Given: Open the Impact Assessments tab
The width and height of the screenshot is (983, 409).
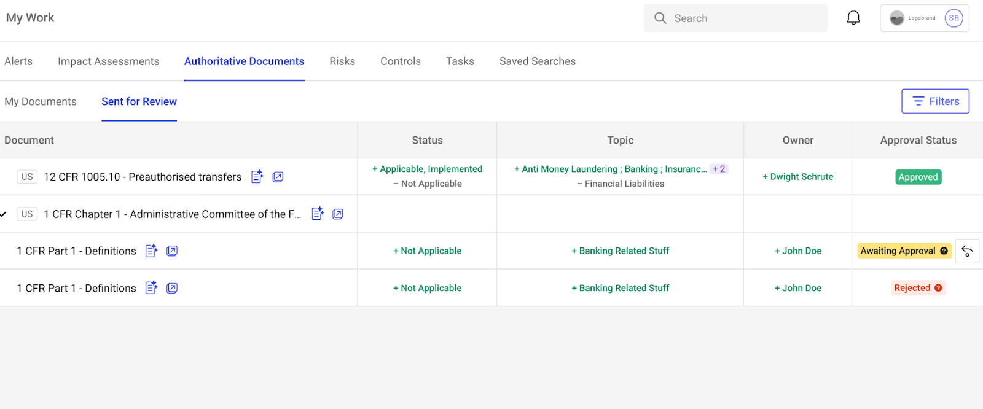Looking at the screenshot, I should (x=108, y=61).
